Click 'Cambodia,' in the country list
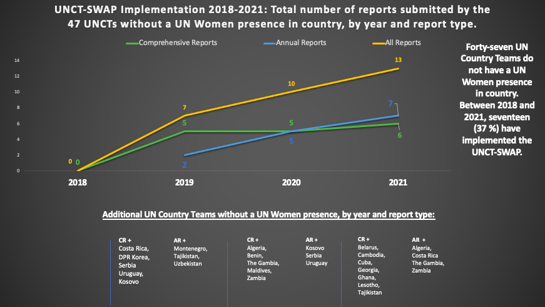545x307 pixels. (x=371, y=255)
